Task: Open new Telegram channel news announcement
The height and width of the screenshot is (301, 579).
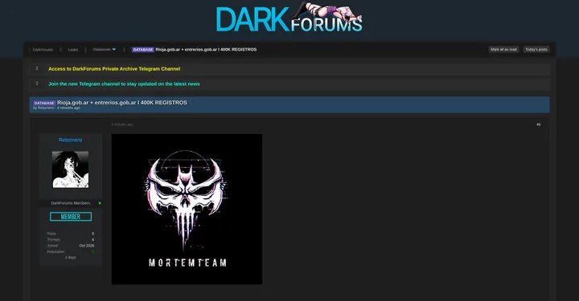Action: [x=124, y=84]
